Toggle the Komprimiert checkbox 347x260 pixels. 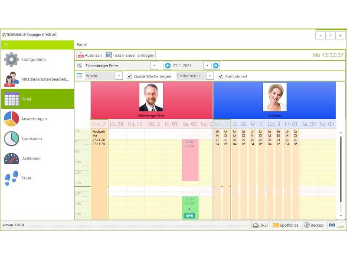pos(220,76)
